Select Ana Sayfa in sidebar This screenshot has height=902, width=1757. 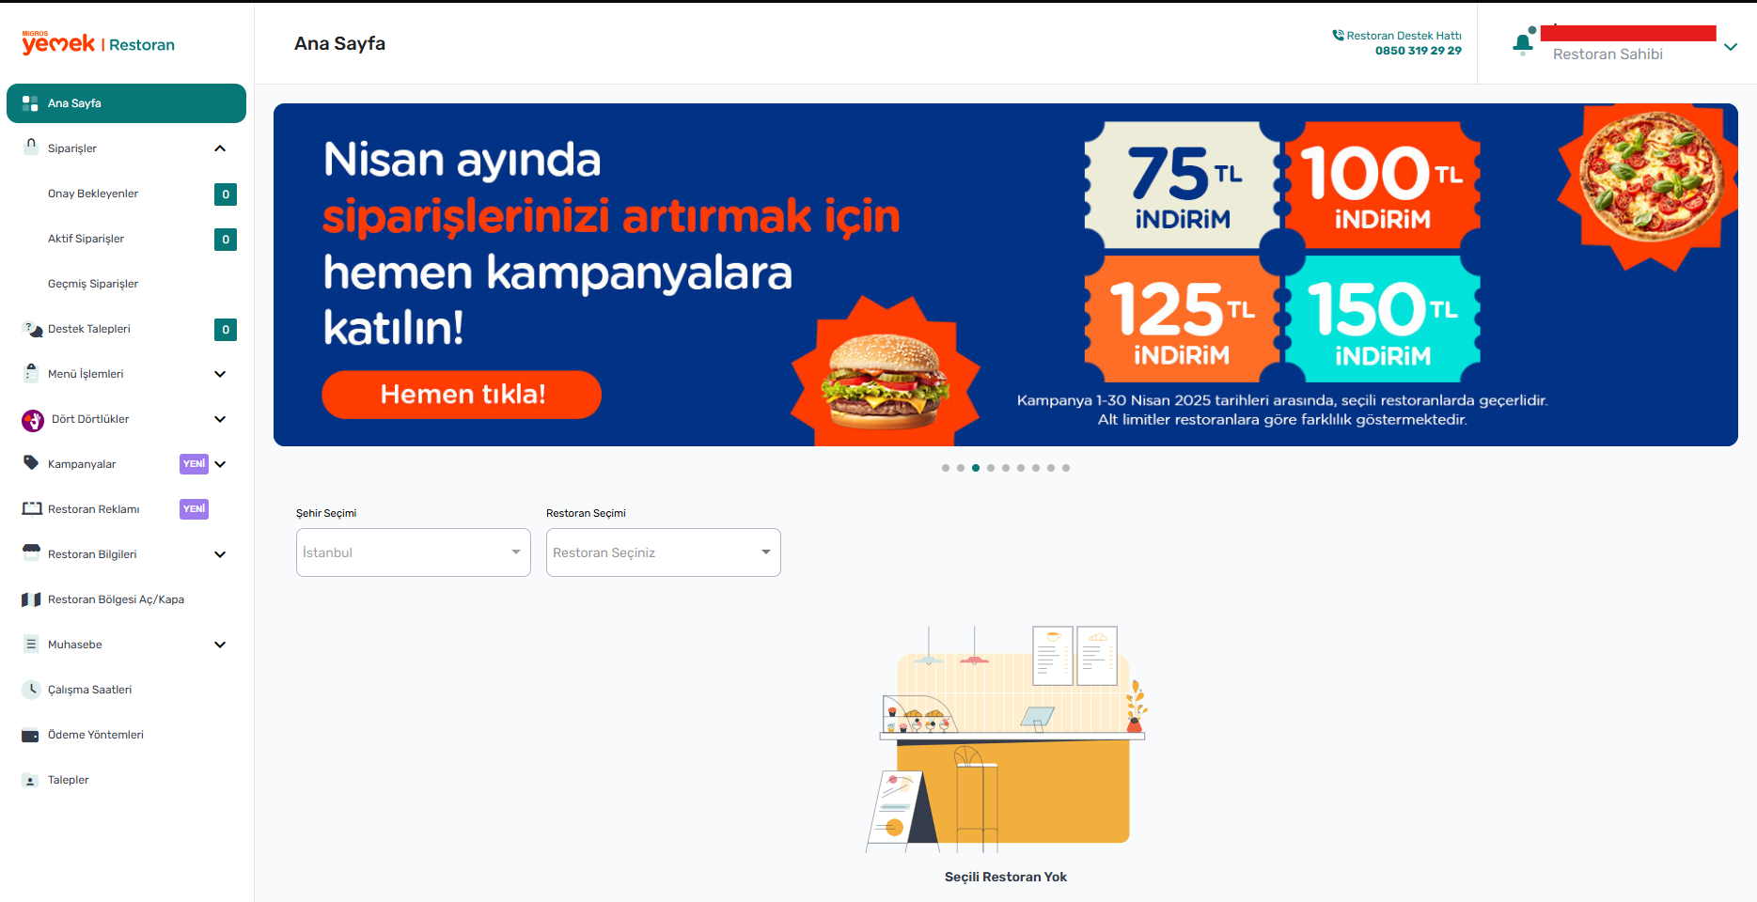point(126,103)
